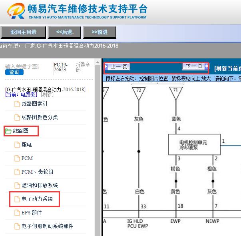
Task: Focus the 输入关键字查询 search field
Action: (22, 66)
